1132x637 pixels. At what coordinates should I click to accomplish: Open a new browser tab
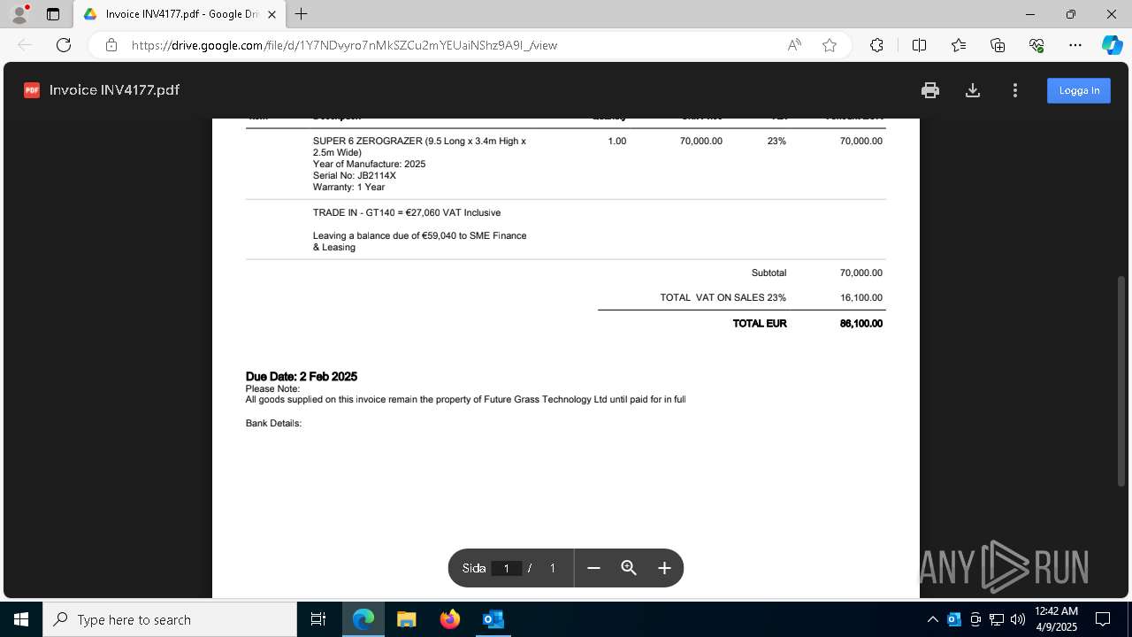(x=302, y=14)
